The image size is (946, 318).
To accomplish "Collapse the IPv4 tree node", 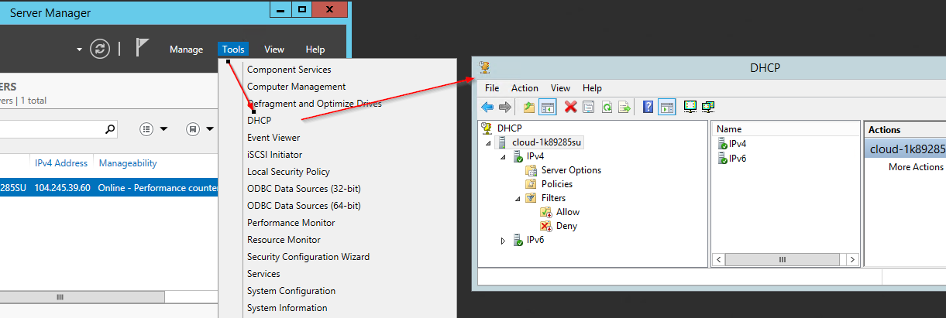I will [503, 156].
